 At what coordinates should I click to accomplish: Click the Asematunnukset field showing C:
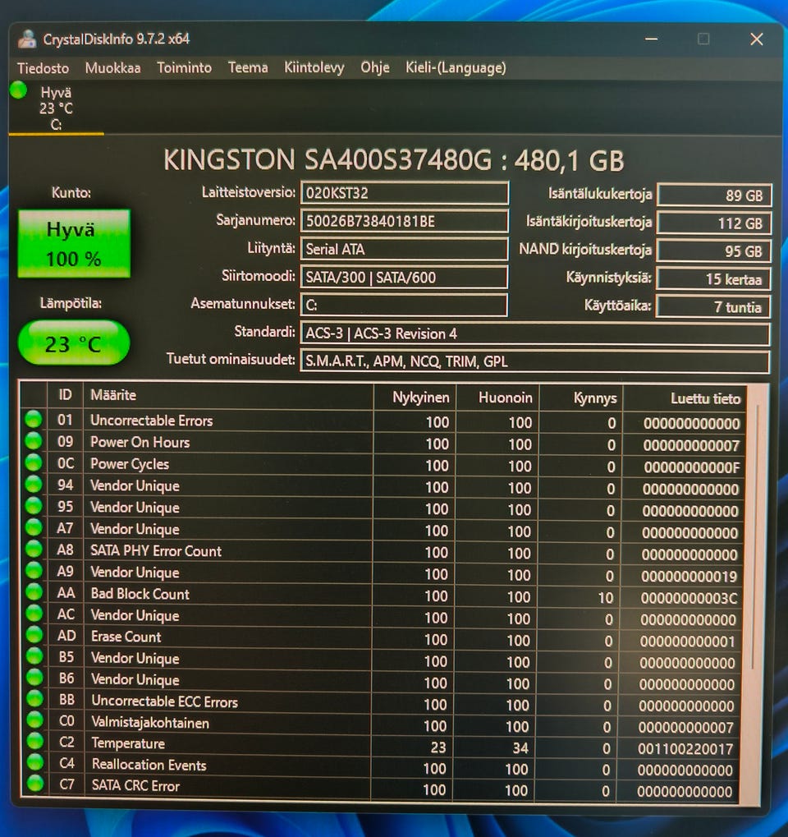[403, 305]
